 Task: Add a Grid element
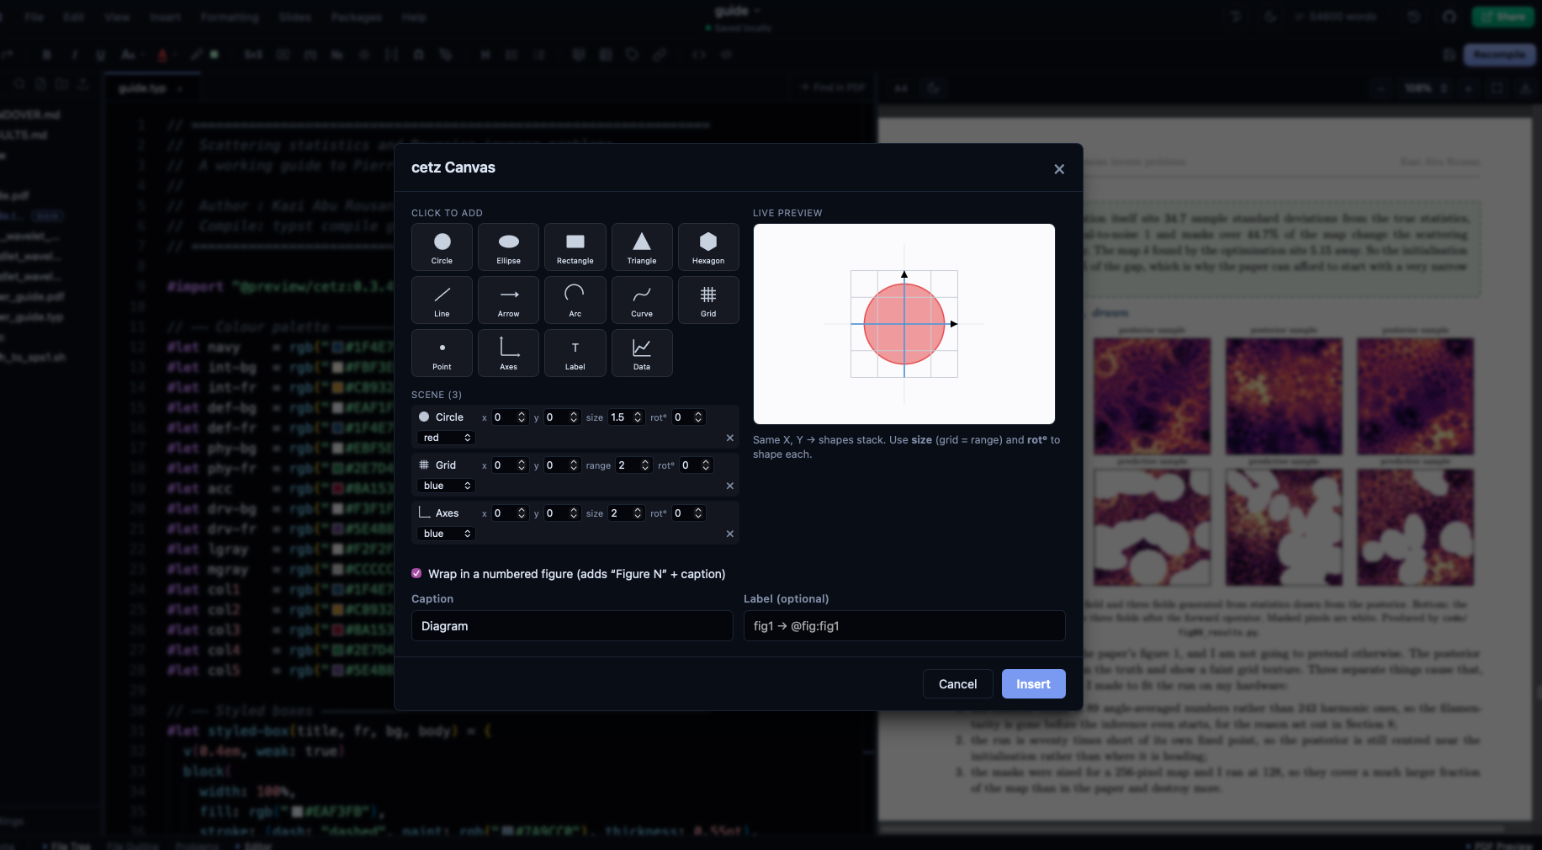(x=708, y=300)
